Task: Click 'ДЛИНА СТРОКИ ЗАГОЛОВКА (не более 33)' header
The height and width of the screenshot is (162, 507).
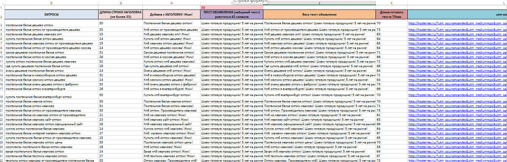Action: 120,14
